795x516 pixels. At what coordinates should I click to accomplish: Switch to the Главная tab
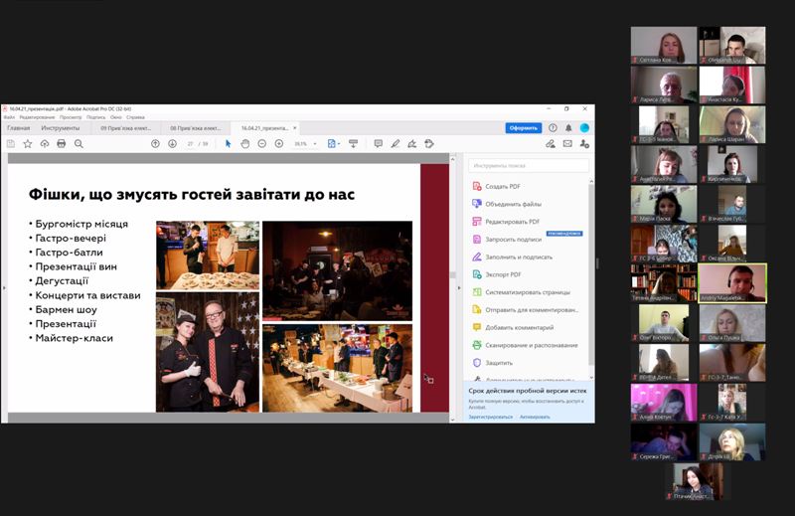point(18,128)
